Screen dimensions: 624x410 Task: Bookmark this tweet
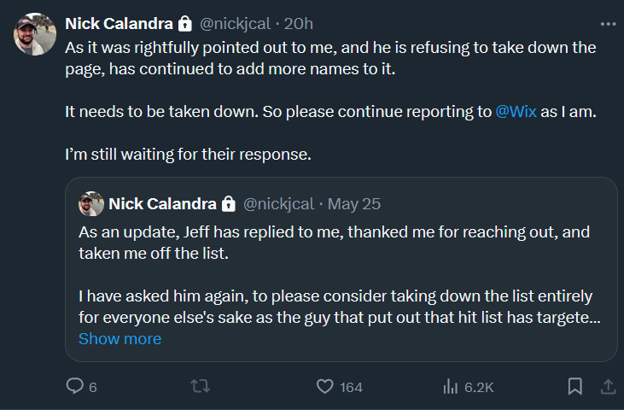click(575, 387)
